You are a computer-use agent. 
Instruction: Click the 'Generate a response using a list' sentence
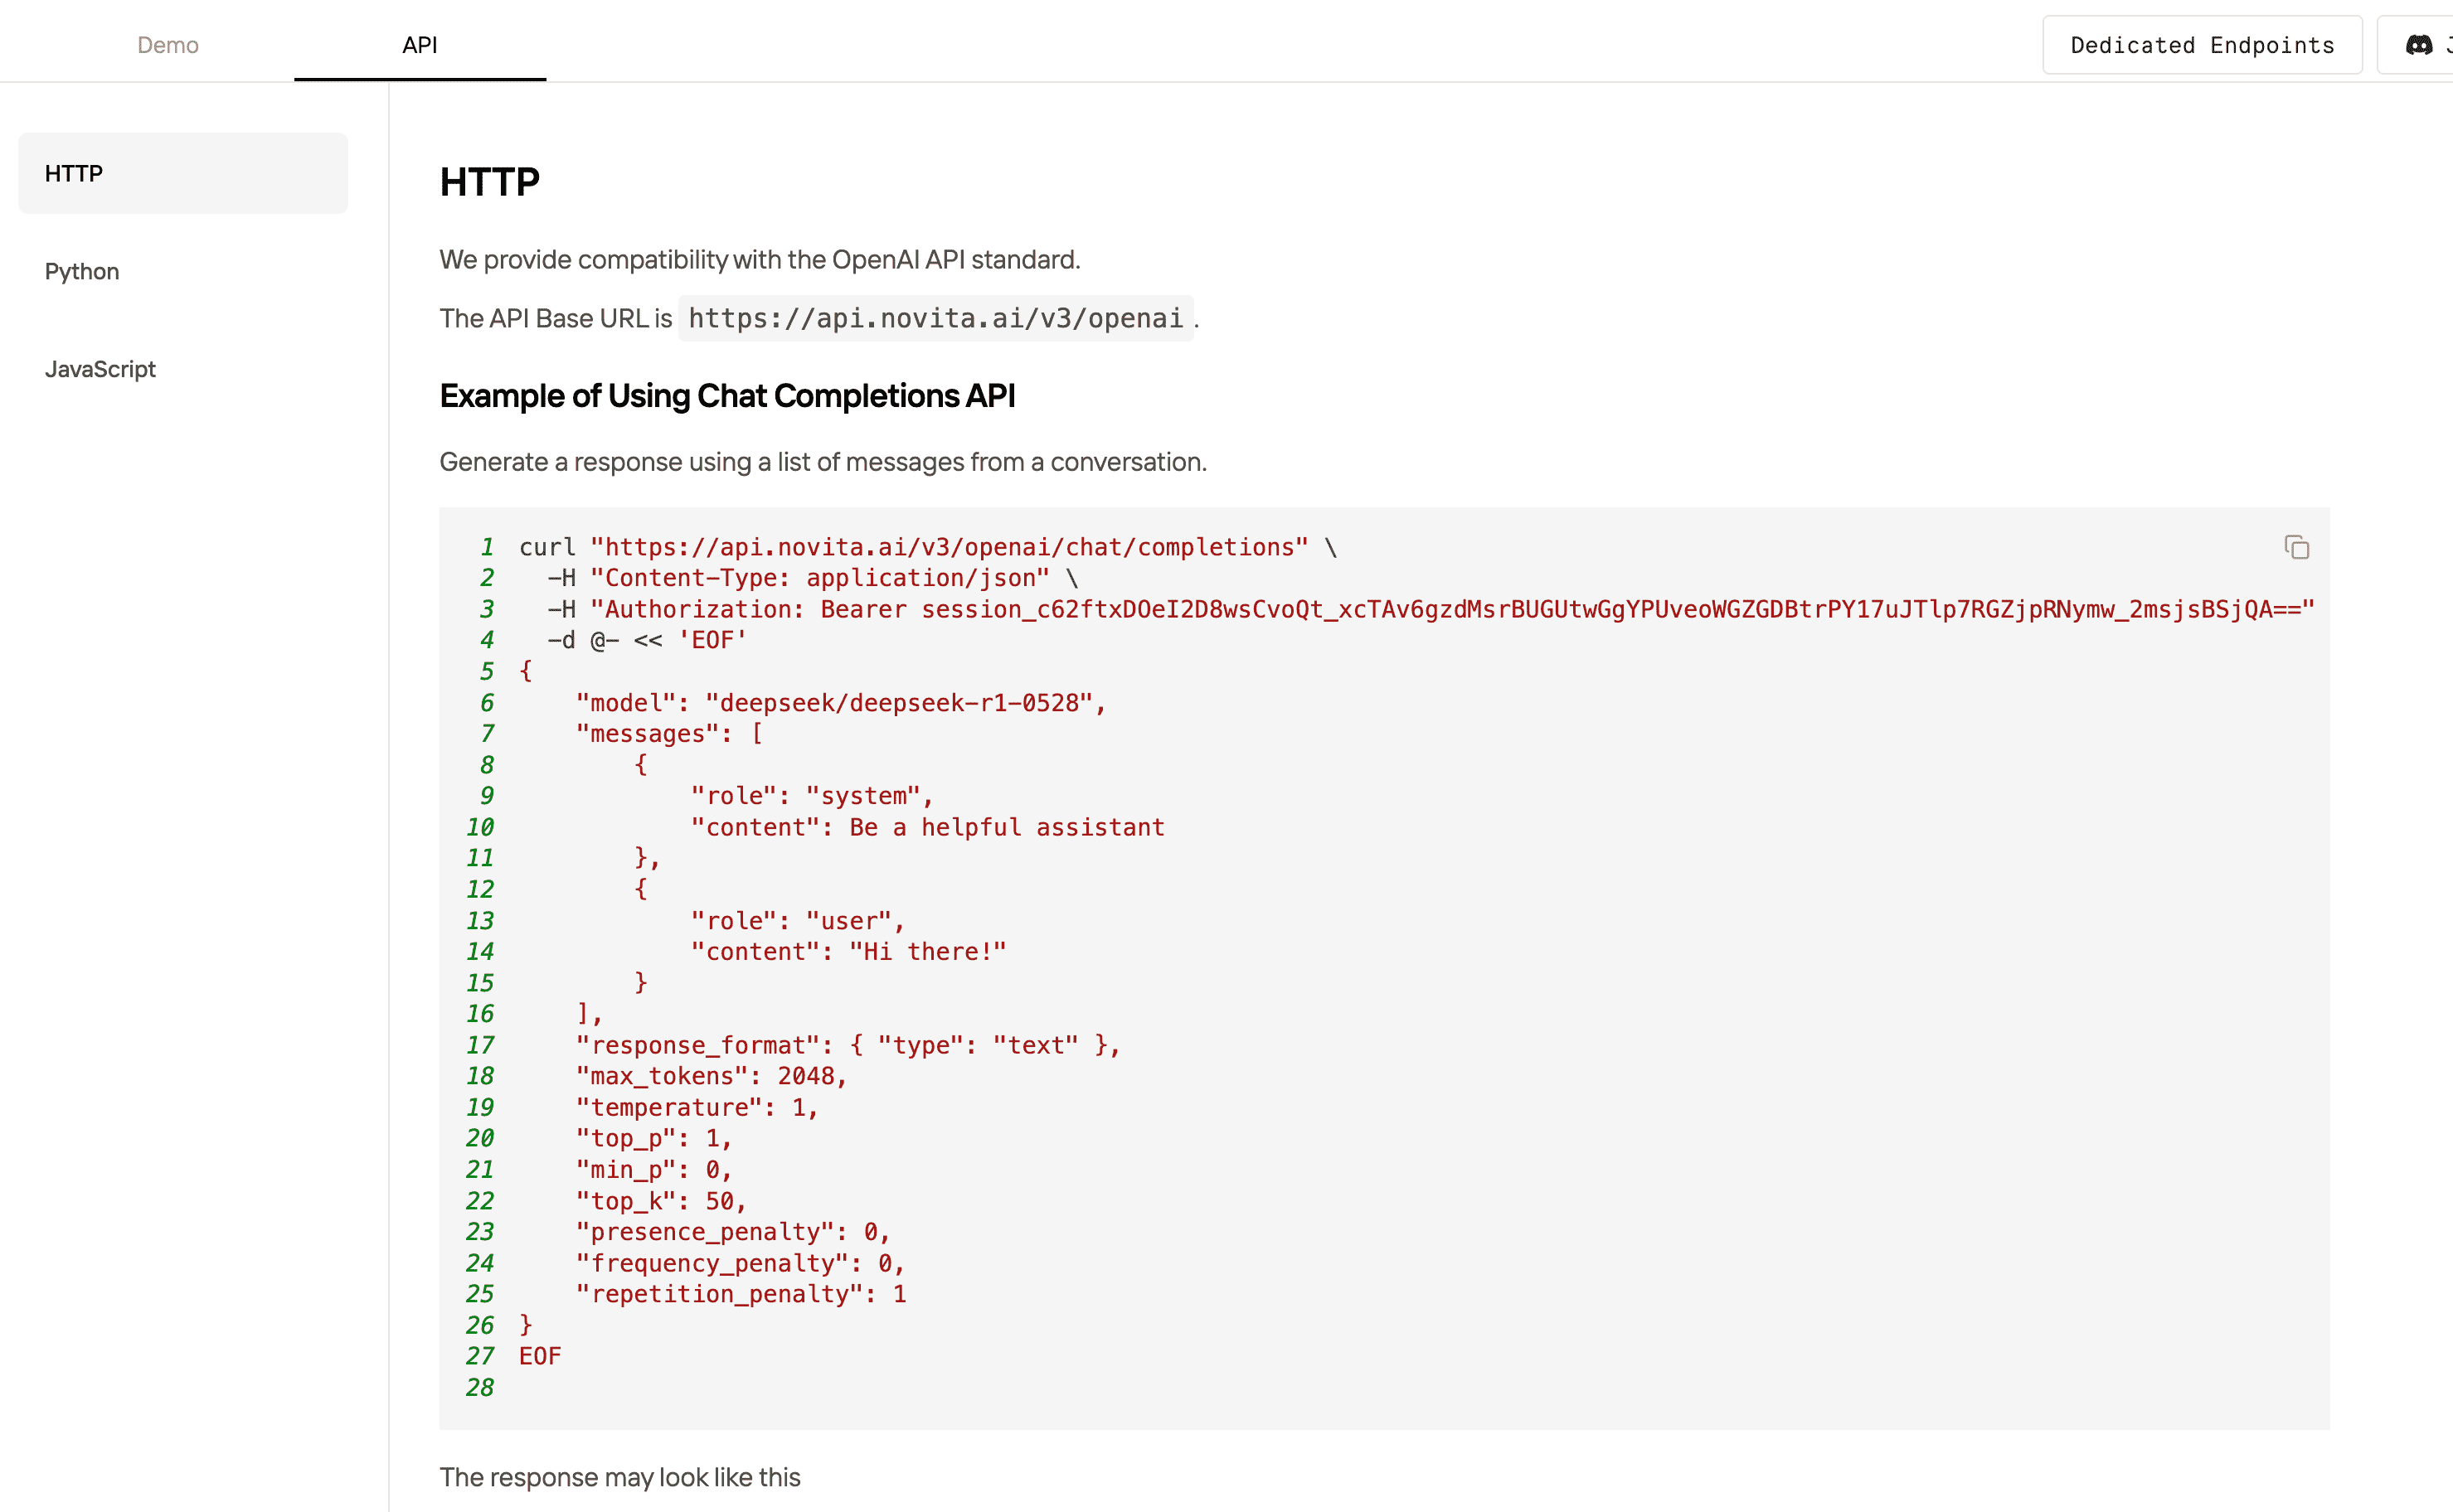(823, 462)
